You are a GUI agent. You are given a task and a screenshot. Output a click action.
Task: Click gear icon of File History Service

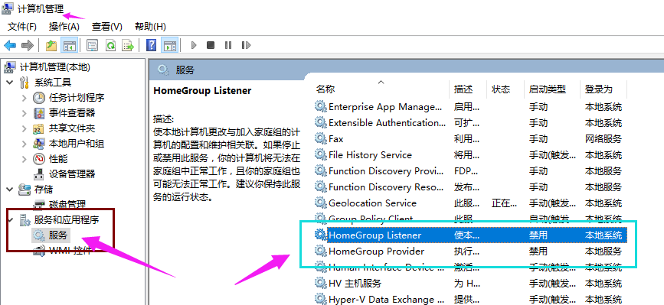(321, 155)
